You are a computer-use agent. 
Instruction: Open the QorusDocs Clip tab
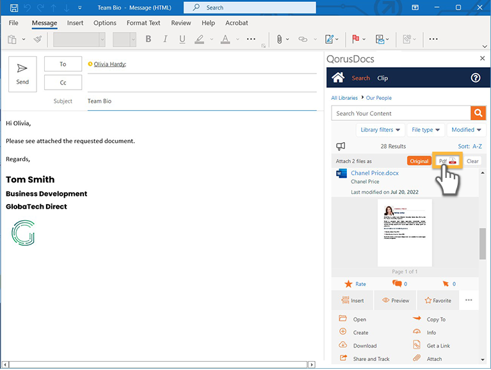pos(382,78)
